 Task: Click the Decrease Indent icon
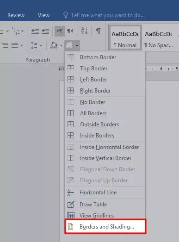point(35,31)
